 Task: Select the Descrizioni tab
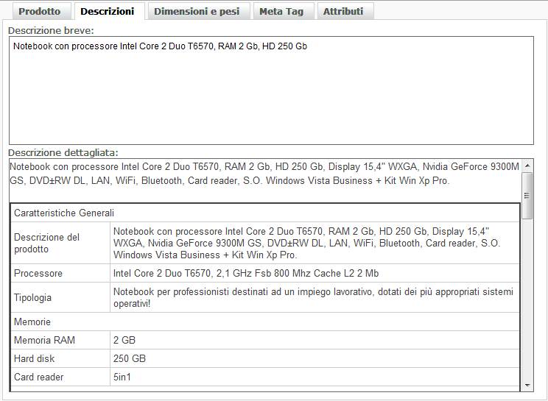(108, 11)
